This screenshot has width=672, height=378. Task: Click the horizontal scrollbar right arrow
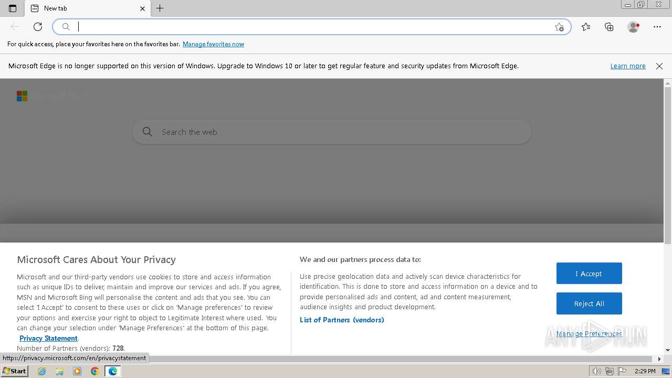pos(659,359)
